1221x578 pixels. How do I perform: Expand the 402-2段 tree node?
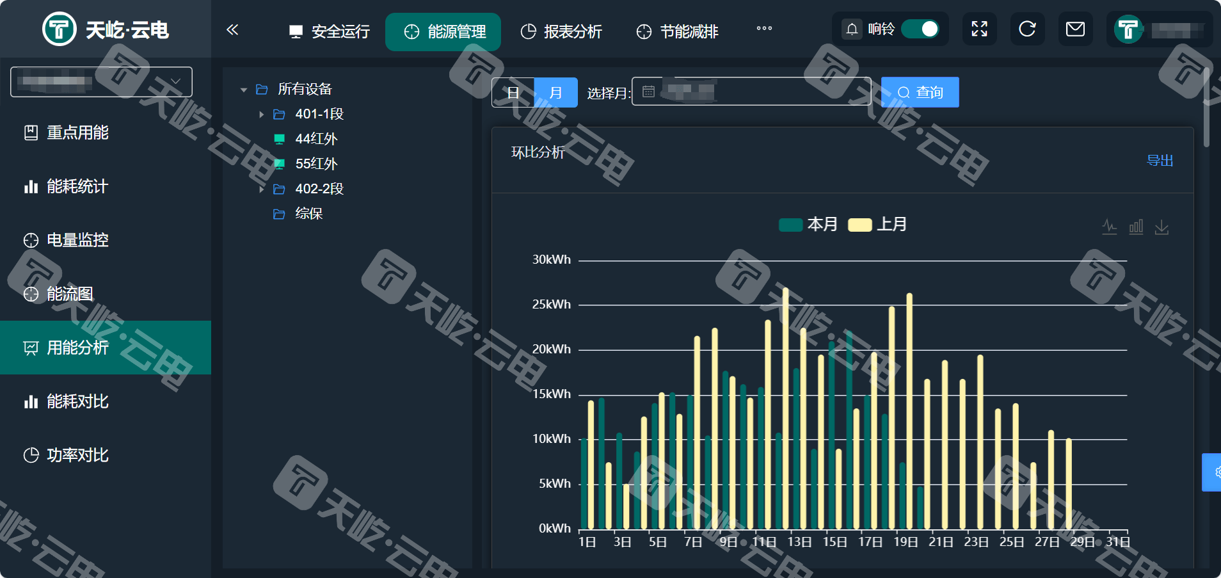click(x=261, y=189)
